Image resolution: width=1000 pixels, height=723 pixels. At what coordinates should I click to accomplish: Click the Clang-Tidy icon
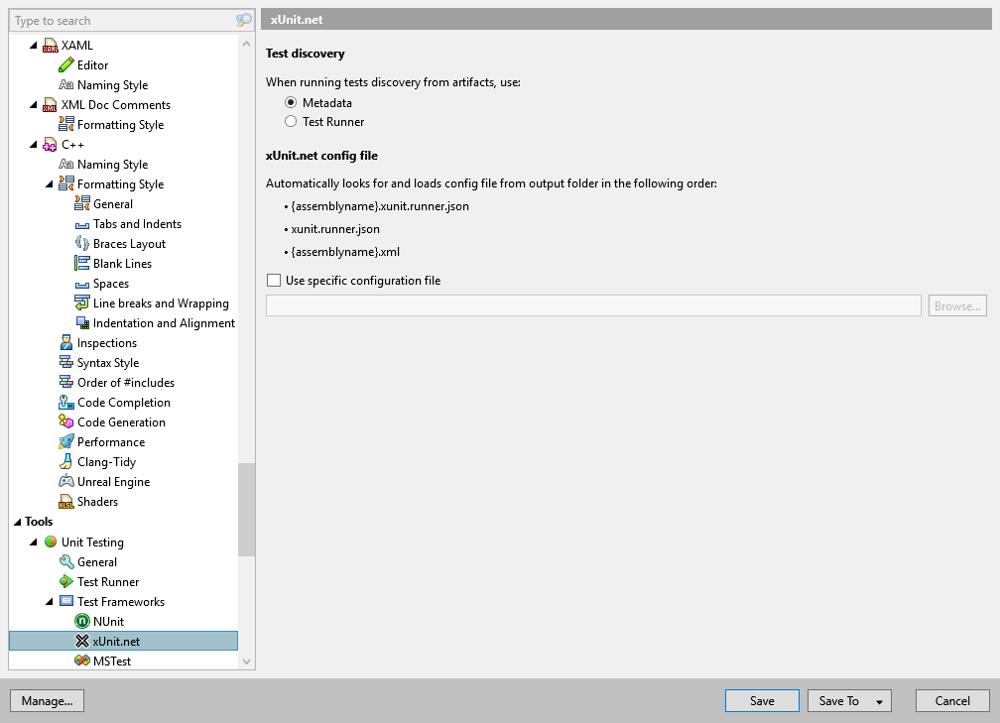[67, 461]
